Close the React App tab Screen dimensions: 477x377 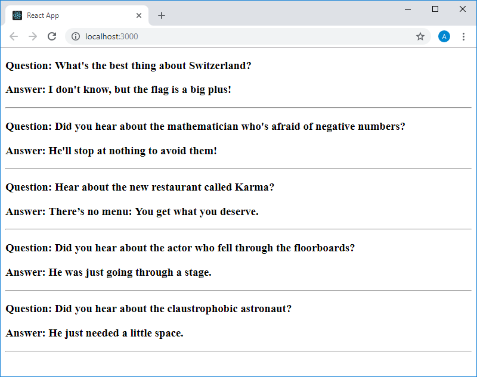tap(139, 15)
